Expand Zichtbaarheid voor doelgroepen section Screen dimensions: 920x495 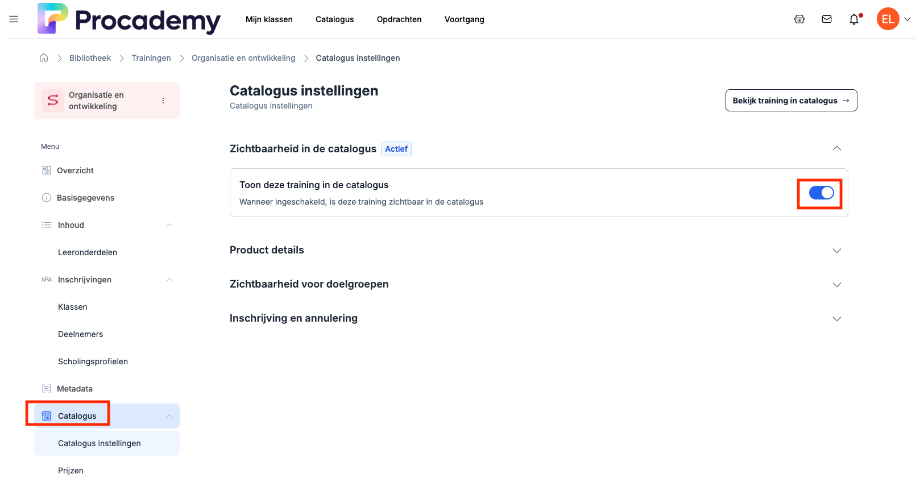[x=836, y=285]
